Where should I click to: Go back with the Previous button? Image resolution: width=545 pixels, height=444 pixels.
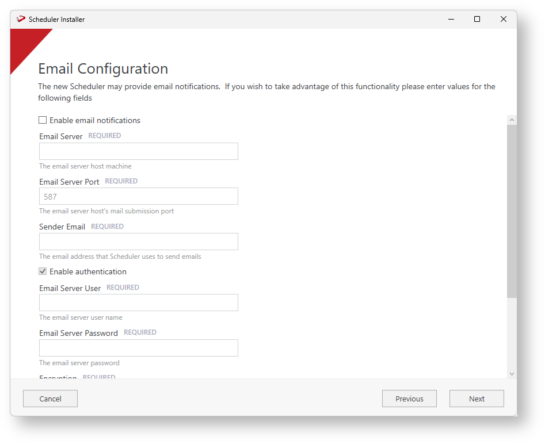click(x=409, y=399)
